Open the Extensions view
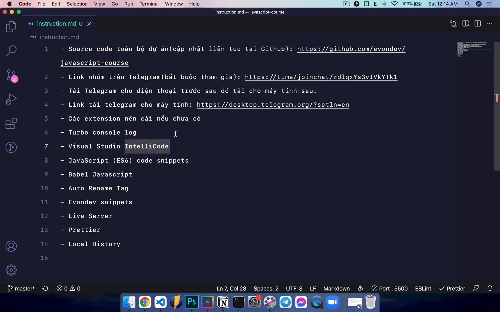Image resolution: width=500 pixels, height=312 pixels. click(x=11, y=124)
